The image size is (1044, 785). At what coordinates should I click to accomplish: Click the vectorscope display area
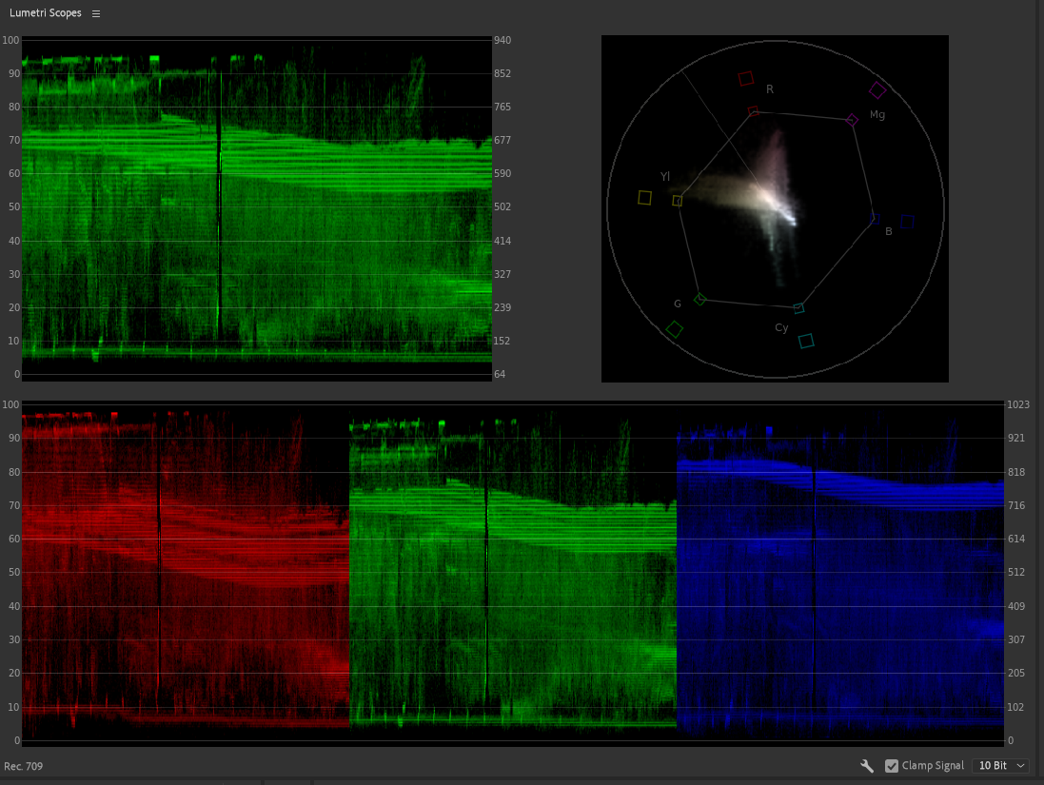[775, 207]
